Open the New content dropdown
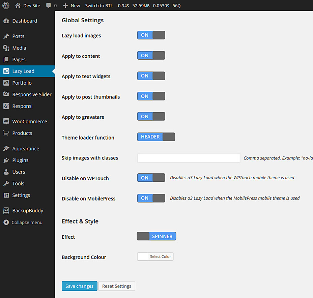 (72, 6)
